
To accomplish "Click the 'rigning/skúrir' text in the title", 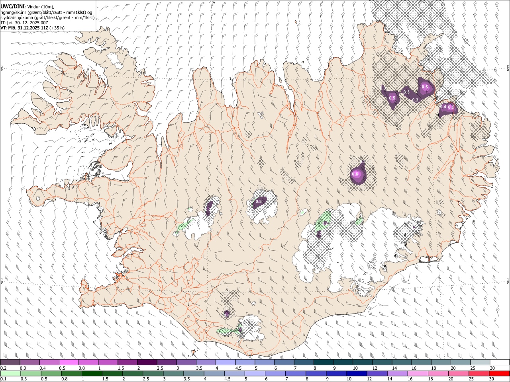I will point(14,12).
